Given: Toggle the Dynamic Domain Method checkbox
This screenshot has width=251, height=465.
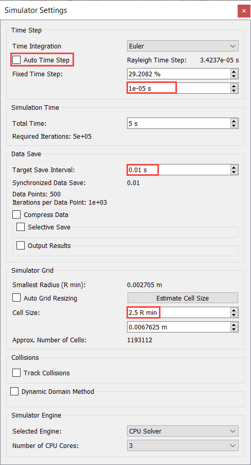Looking at the screenshot, I should (x=14, y=391).
